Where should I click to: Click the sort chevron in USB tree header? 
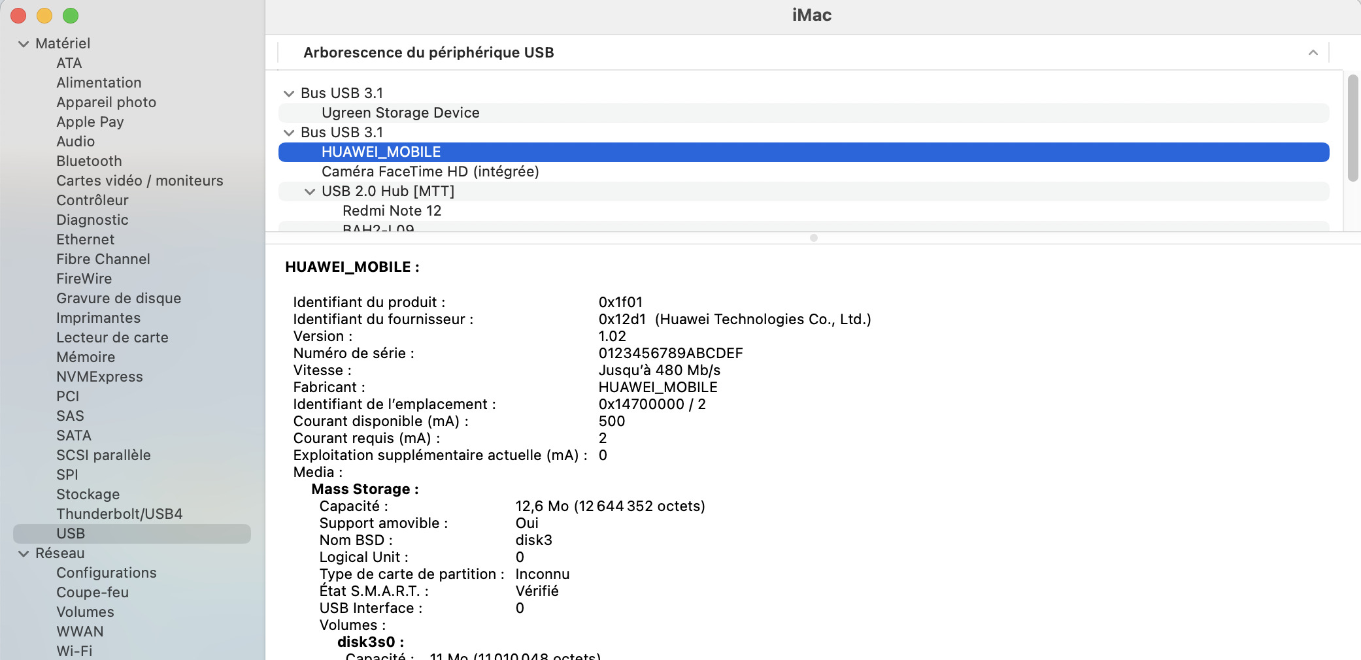[x=1313, y=52]
